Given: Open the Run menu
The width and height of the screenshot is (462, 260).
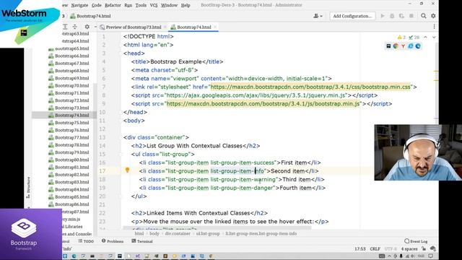Looking at the screenshot, I should (128, 5).
